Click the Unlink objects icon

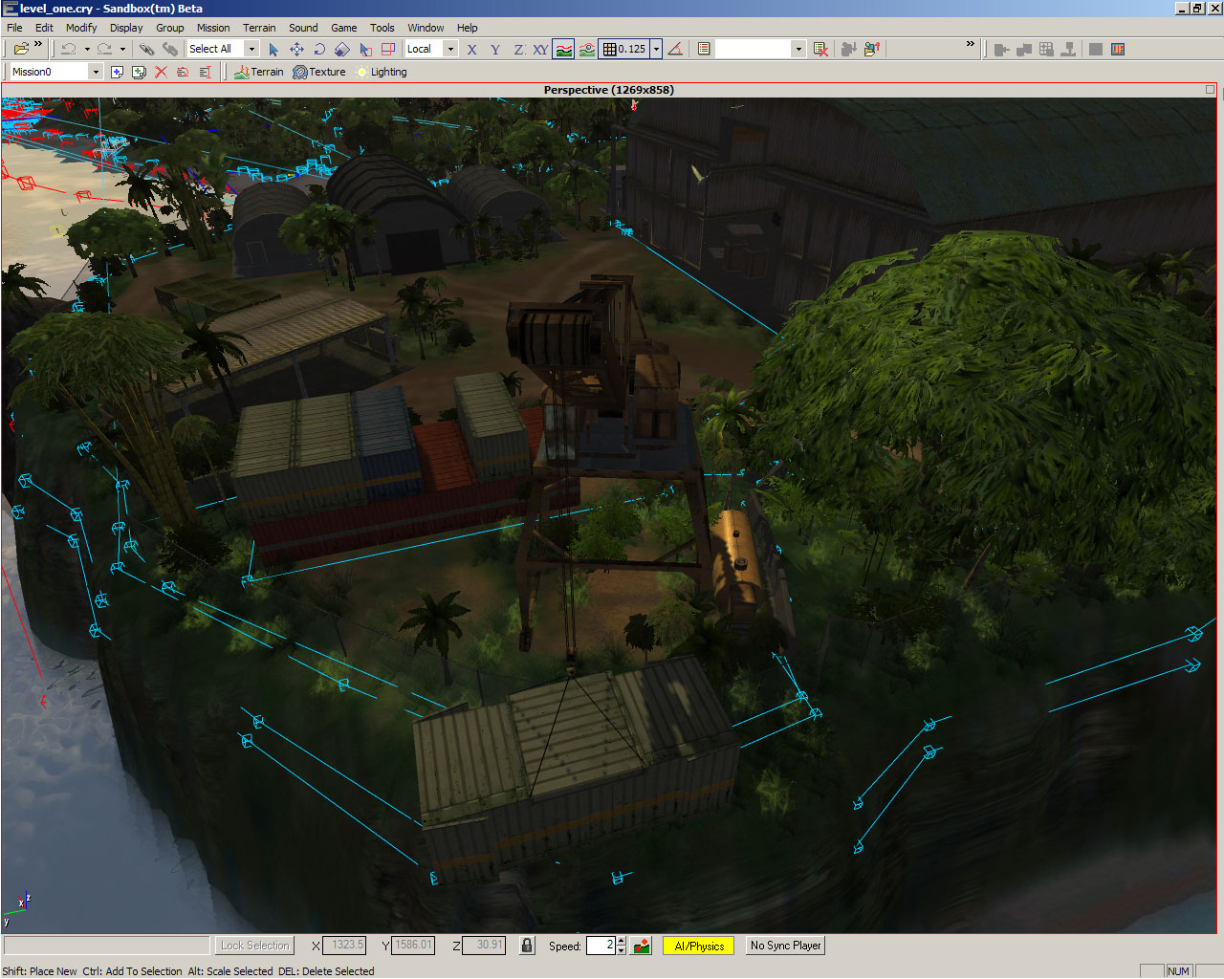click(170, 49)
